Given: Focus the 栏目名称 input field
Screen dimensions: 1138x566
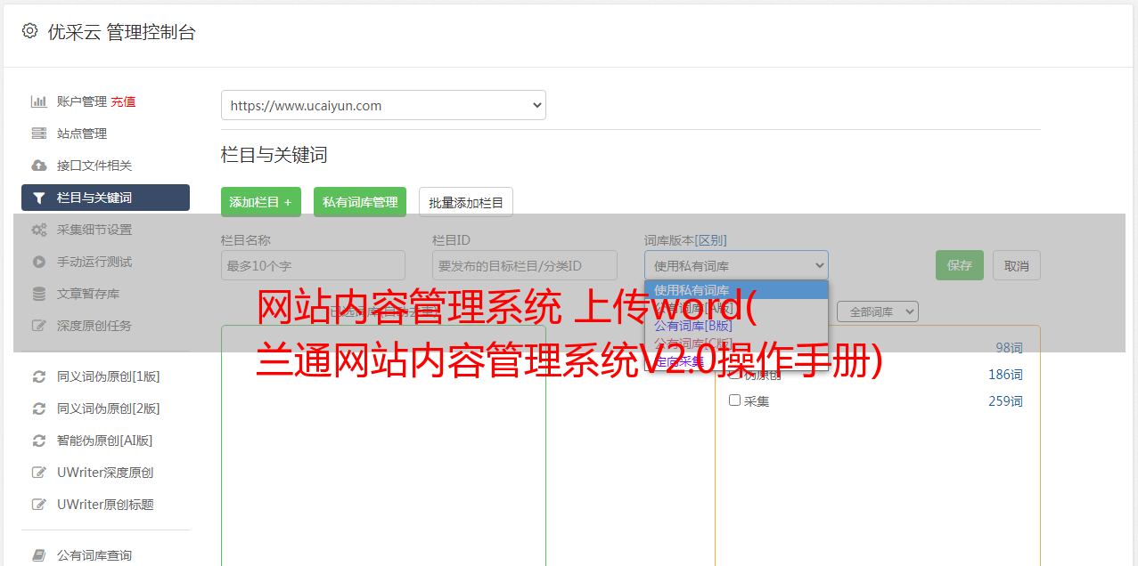Looking at the screenshot, I should pyautogui.click(x=313, y=265).
